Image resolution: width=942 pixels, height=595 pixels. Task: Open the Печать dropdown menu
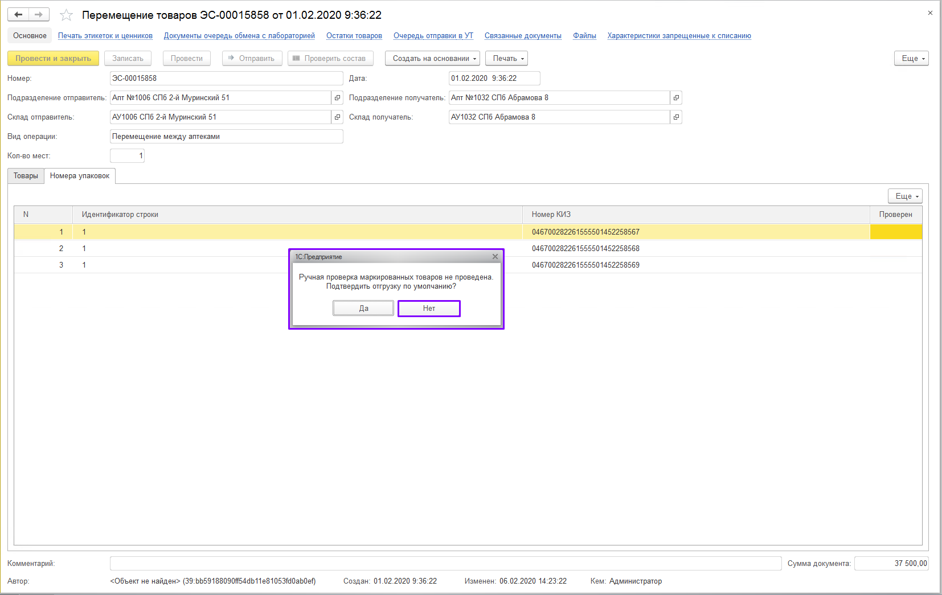click(506, 59)
